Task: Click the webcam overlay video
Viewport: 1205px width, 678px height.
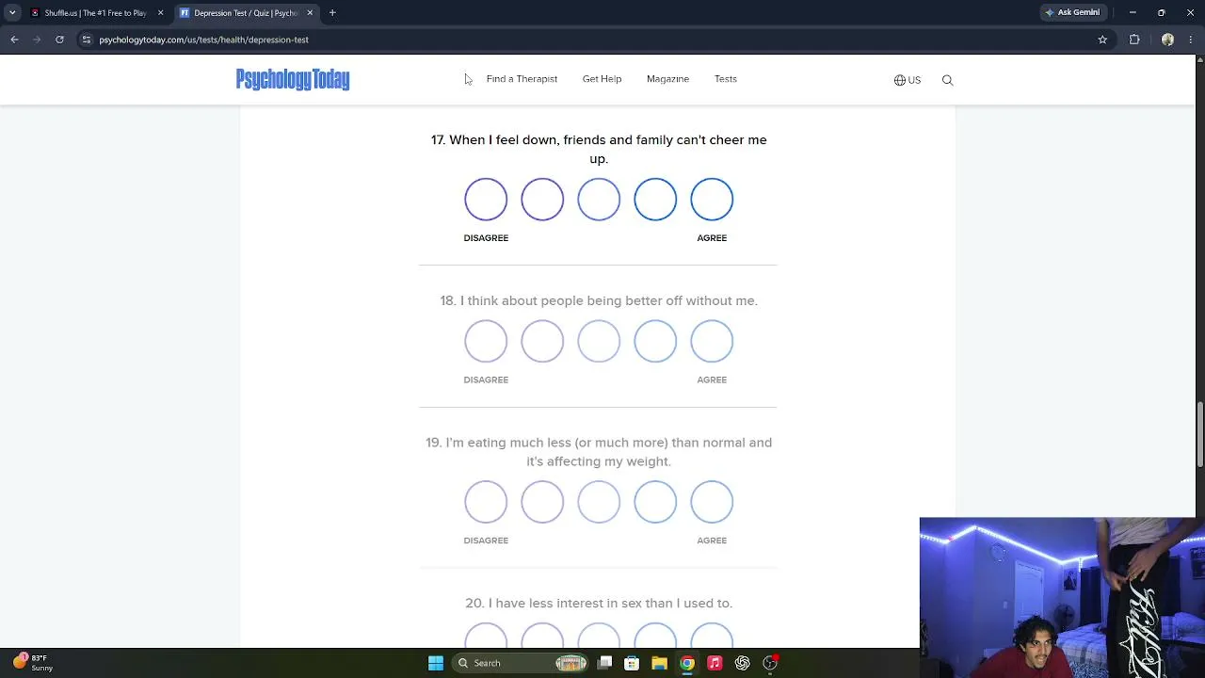Action: [x=1062, y=597]
